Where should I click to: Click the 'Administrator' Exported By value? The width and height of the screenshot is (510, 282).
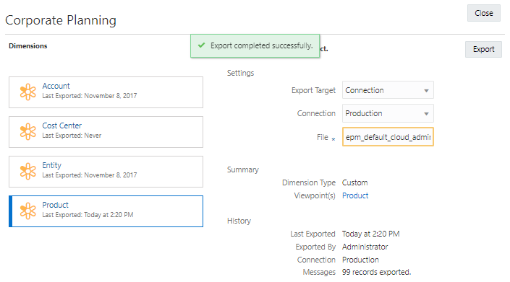pos(365,247)
